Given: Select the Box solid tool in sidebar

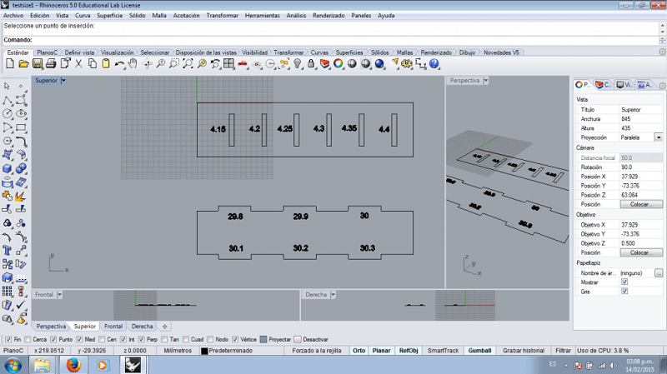Looking at the screenshot, I should coord(8,169).
